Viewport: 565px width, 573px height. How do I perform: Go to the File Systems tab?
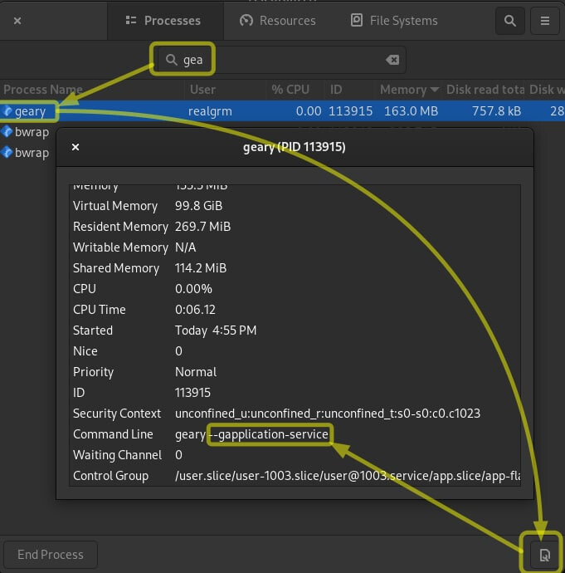point(393,21)
